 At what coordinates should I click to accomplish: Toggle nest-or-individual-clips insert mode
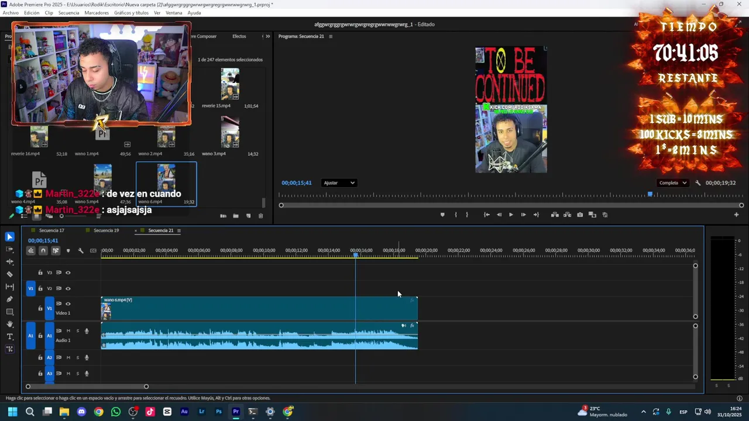coord(30,251)
